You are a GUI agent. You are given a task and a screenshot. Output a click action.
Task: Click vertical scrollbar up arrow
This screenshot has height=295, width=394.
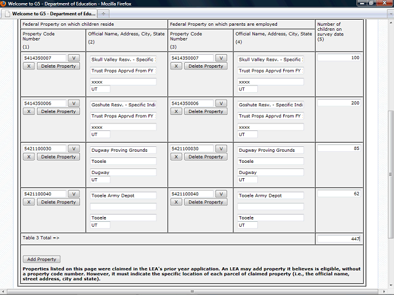[x=390, y=23]
